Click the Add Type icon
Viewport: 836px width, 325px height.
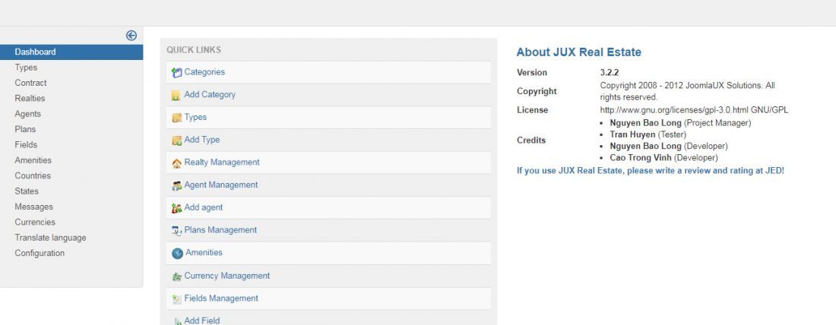coord(177,140)
